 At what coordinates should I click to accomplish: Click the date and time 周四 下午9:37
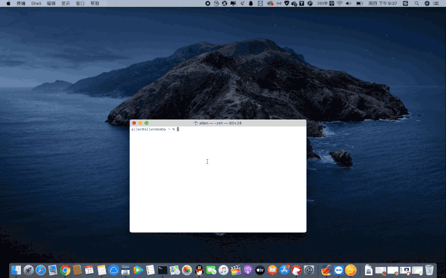coord(383,3)
